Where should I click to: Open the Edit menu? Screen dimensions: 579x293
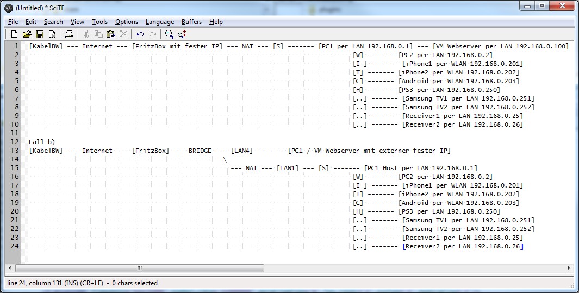point(31,22)
